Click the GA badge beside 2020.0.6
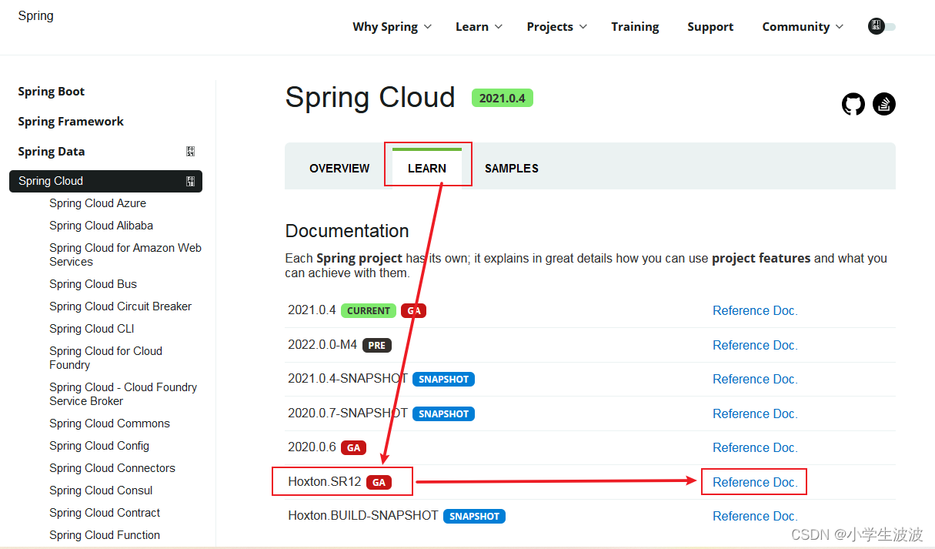Screen dimensions: 935x549 [x=353, y=448]
